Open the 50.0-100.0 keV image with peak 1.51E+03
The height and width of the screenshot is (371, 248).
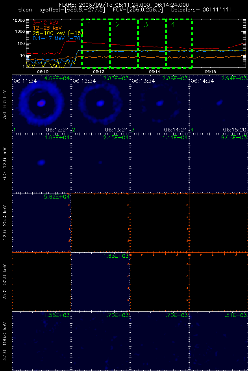pyautogui.click(x=218, y=341)
